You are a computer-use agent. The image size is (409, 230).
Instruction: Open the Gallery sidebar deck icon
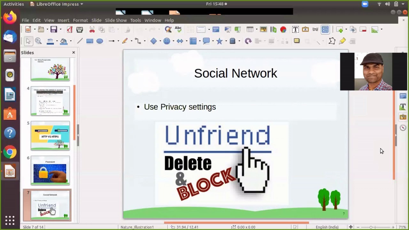pos(403,117)
